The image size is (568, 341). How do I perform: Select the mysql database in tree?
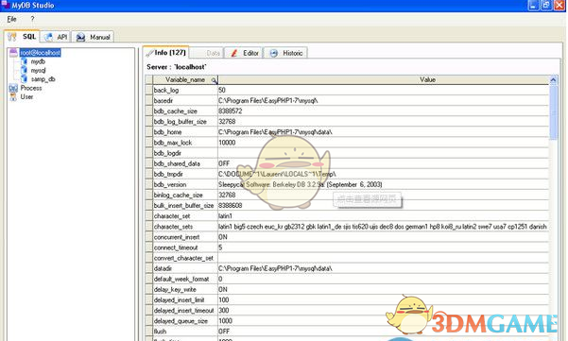click(x=38, y=70)
